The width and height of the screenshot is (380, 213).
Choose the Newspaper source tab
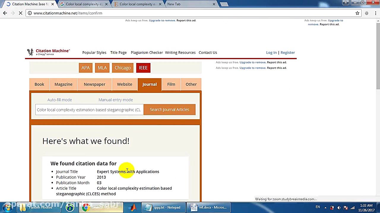(94, 84)
